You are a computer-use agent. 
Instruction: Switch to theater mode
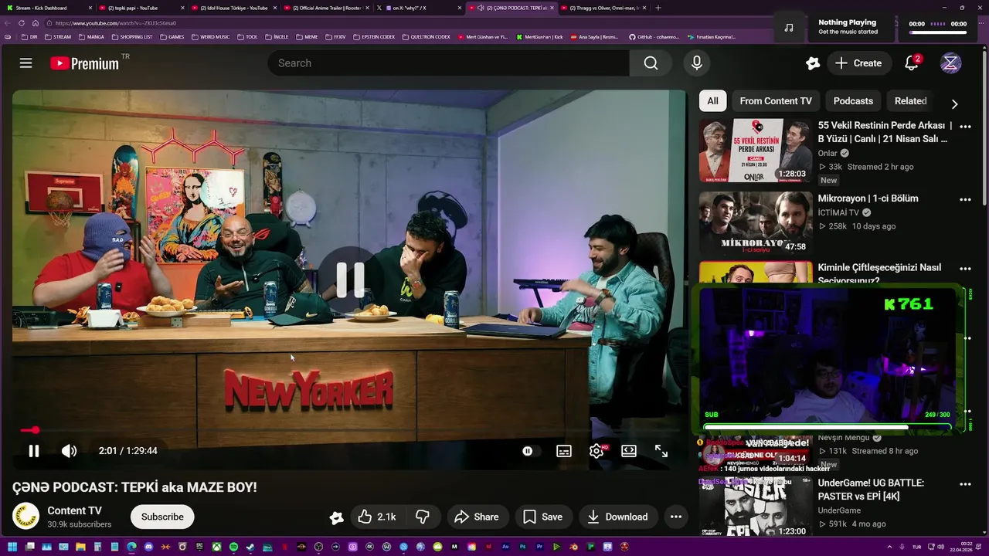click(x=629, y=451)
